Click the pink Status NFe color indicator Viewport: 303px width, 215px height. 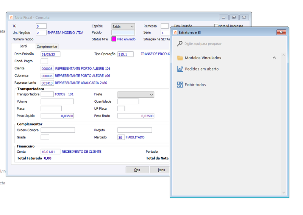(x=114, y=39)
